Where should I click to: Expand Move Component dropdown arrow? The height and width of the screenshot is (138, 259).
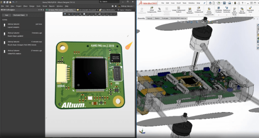[x=199, y=15]
